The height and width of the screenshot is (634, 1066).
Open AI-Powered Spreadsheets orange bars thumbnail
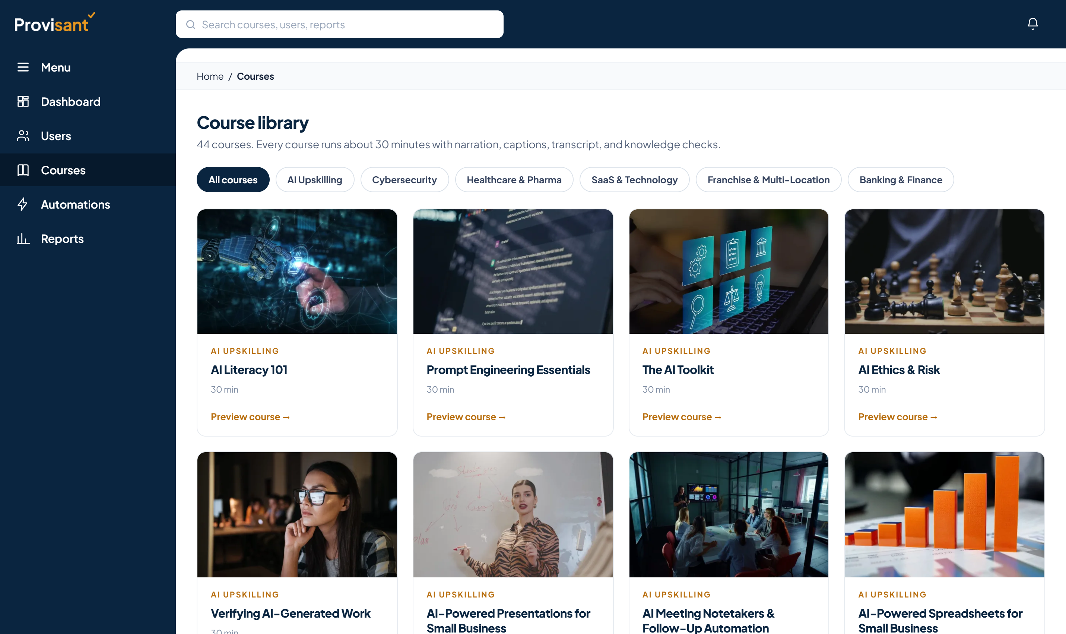[944, 515]
